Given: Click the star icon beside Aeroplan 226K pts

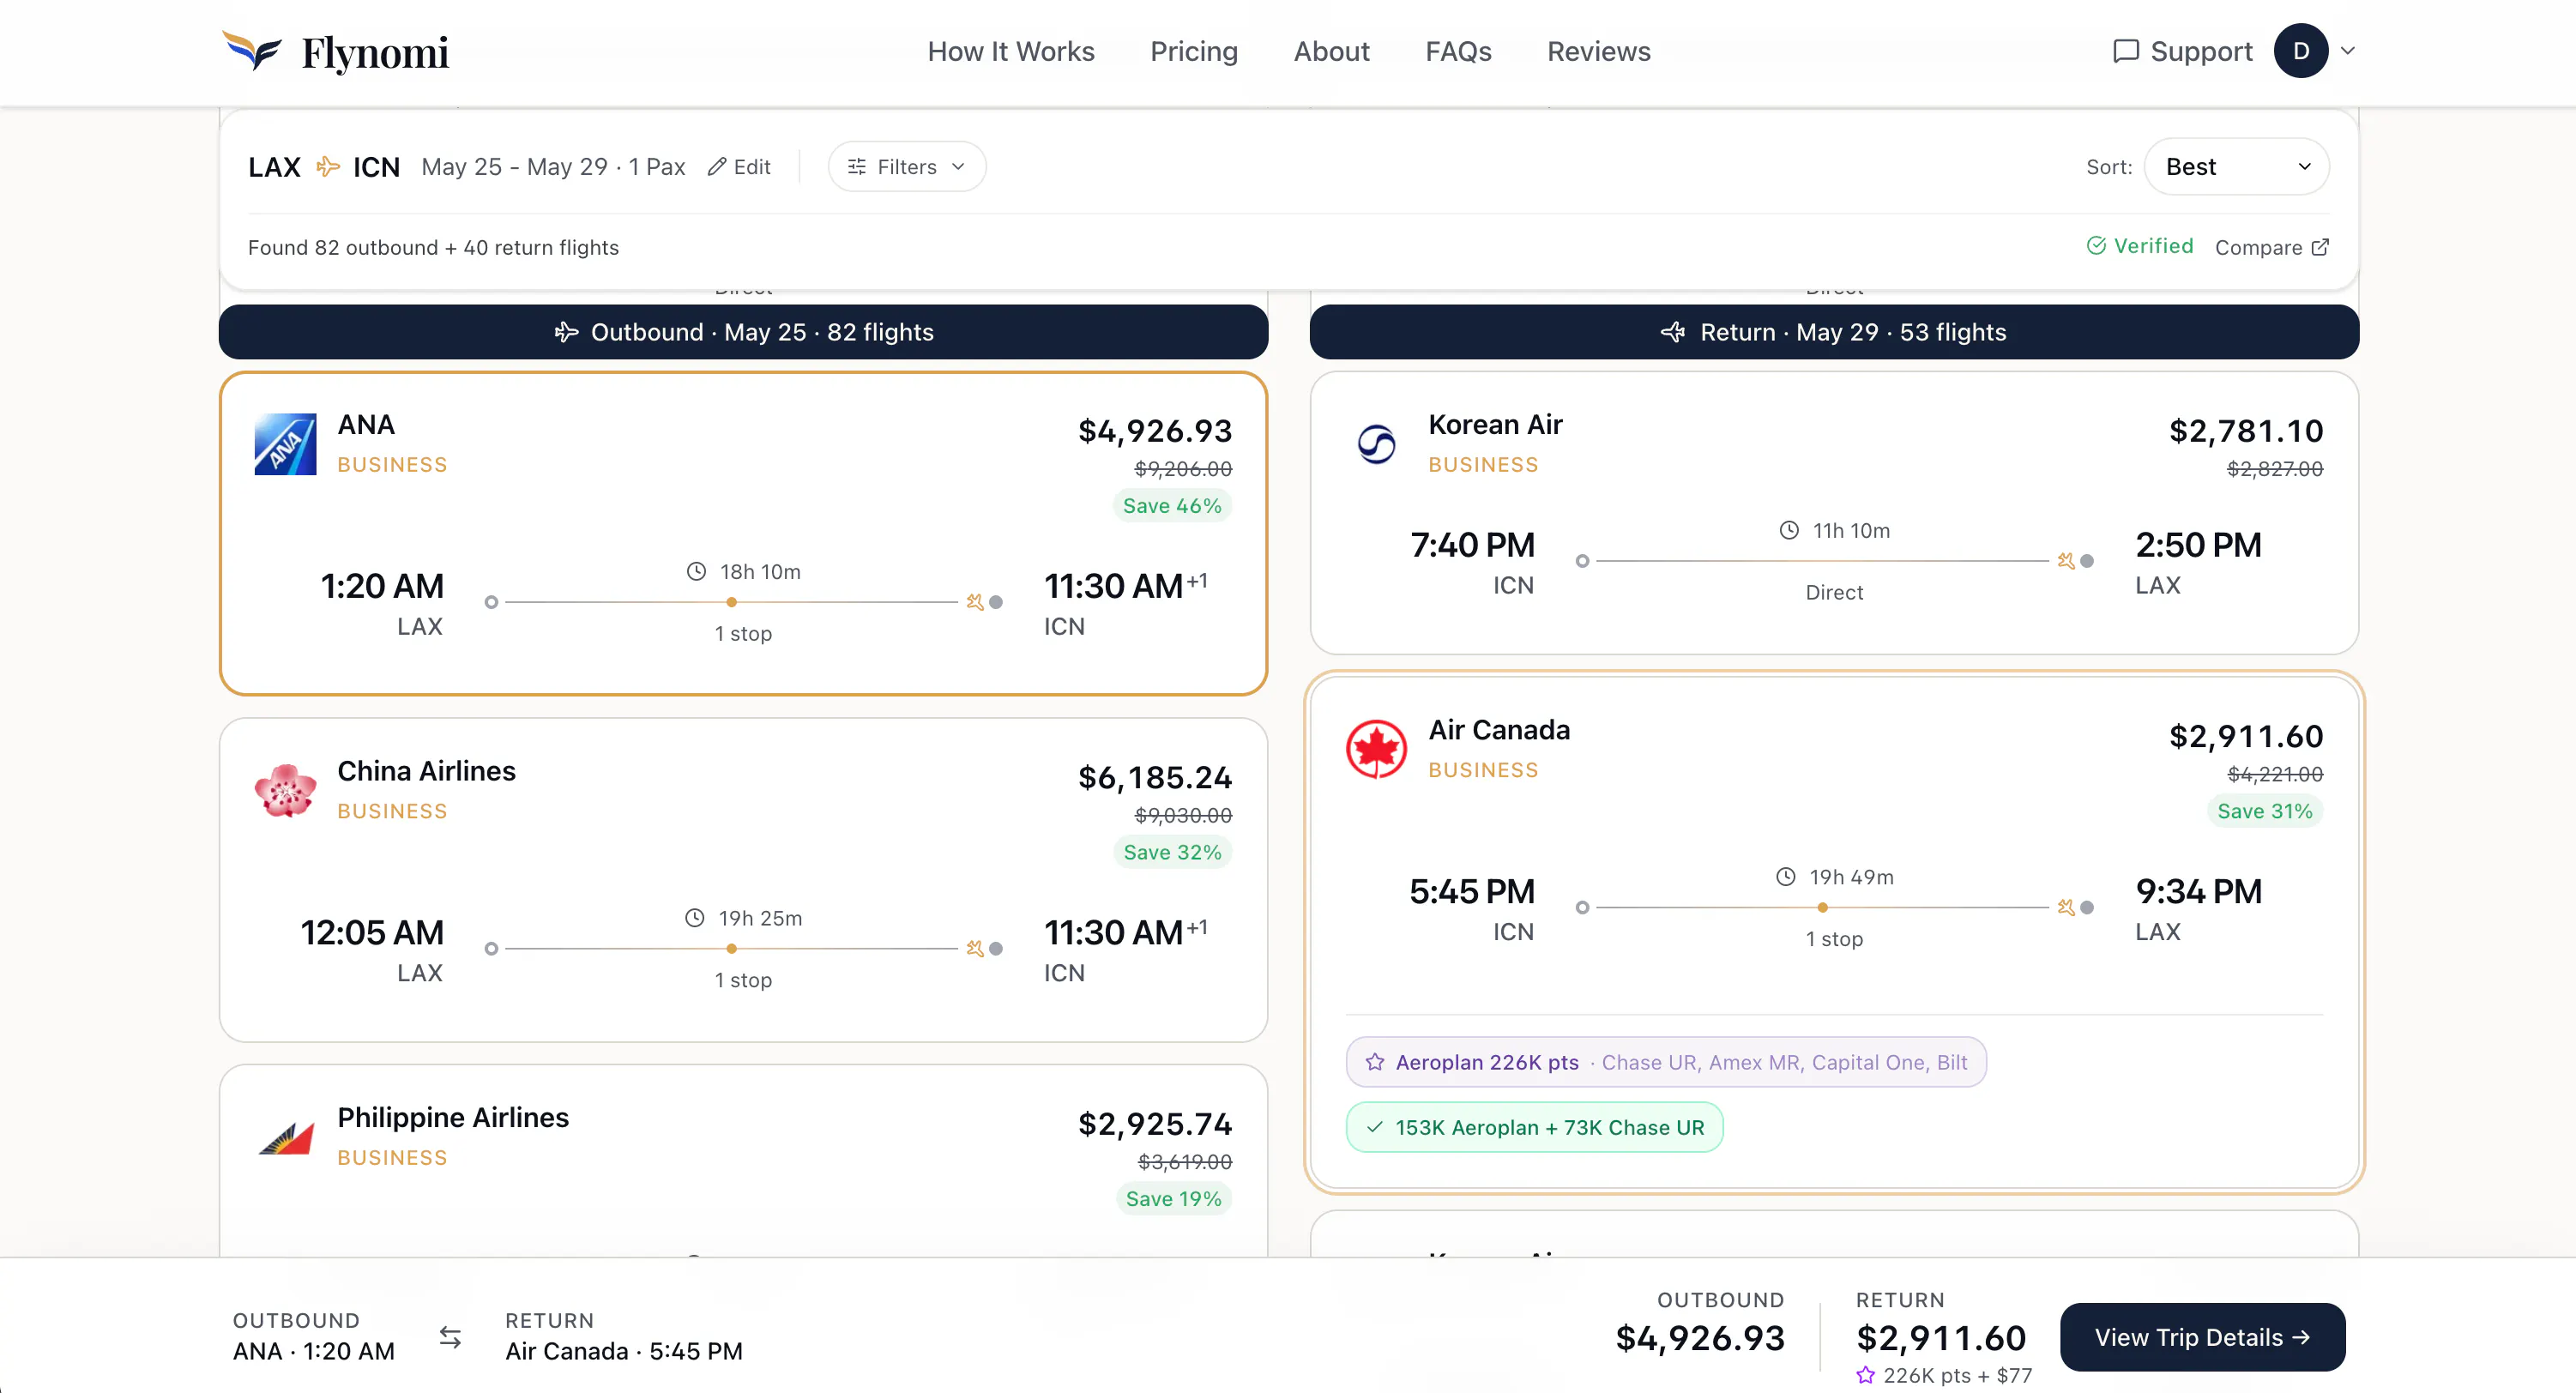Looking at the screenshot, I should coord(1375,1062).
